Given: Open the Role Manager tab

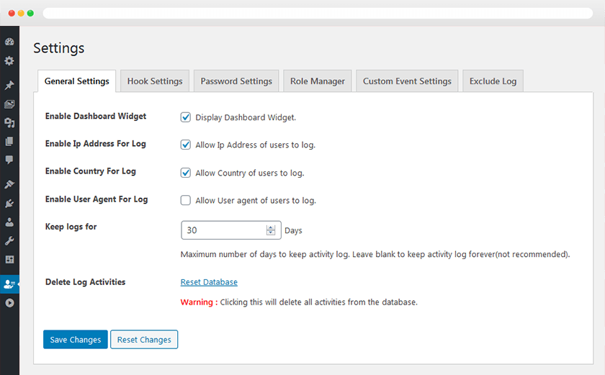Looking at the screenshot, I should click(x=318, y=81).
